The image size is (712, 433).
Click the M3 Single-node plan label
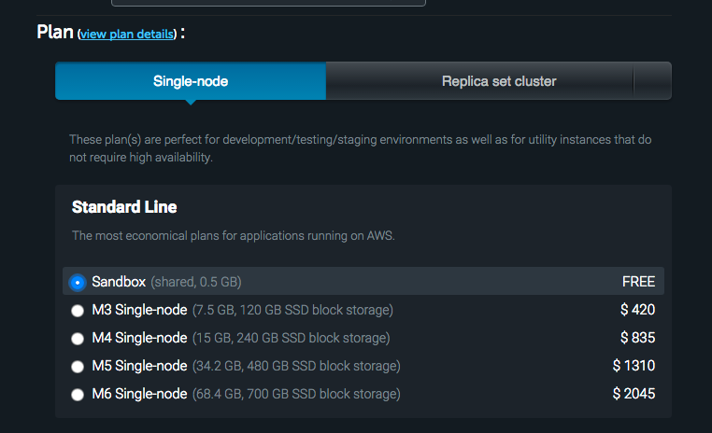139,310
